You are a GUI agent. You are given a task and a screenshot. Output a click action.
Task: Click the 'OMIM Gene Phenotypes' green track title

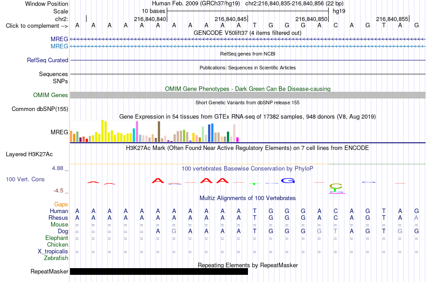point(248,89)
